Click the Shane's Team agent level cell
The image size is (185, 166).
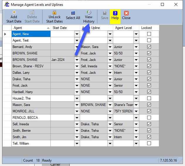(123, 105)
